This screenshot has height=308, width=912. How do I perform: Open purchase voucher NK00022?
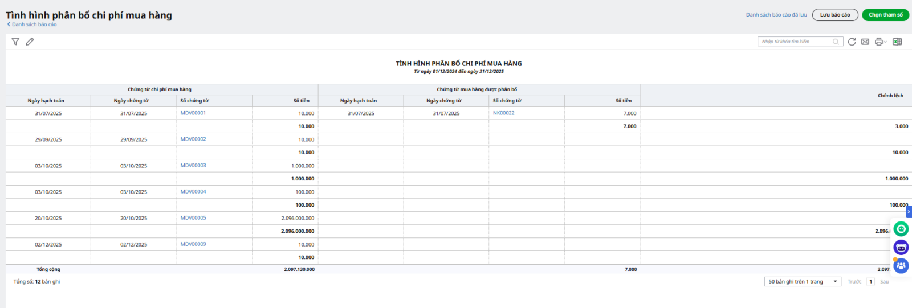[503, 113]
